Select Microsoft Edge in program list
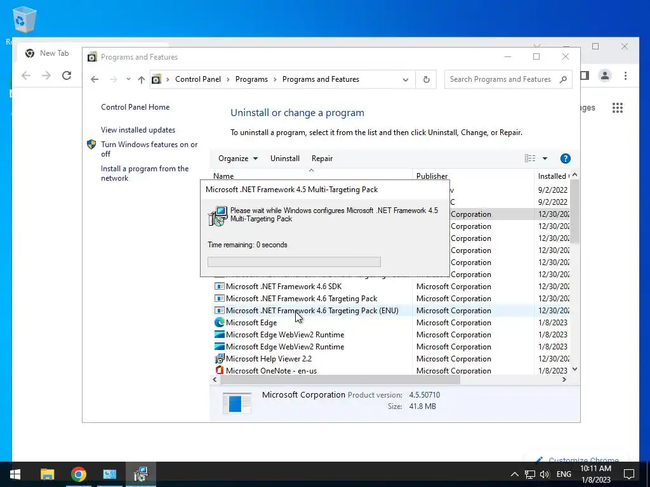Viewport: 650px width, 487px height. (x=251, y=323)
